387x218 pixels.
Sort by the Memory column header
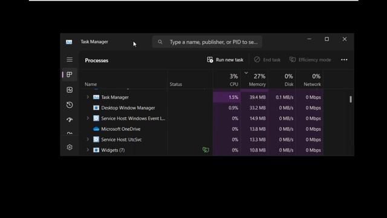pos(255,79)
